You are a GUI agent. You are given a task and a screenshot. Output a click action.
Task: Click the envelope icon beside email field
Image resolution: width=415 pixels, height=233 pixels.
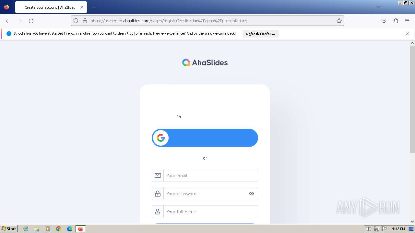point(158,175)
